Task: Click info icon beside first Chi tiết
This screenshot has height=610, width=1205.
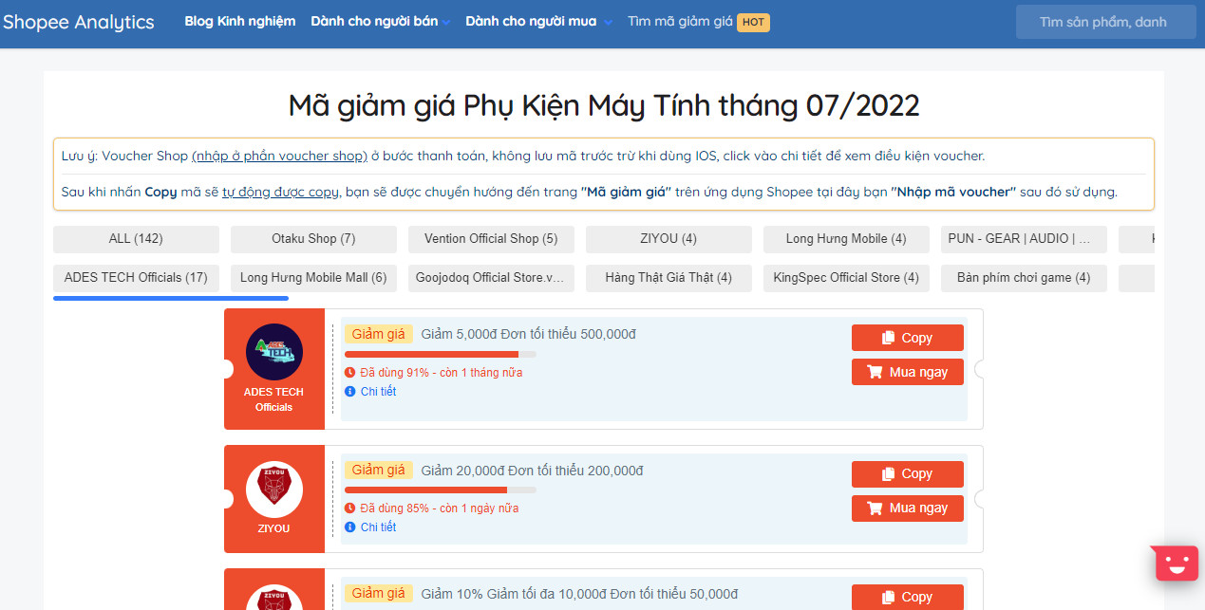Action: pos(350,392)
